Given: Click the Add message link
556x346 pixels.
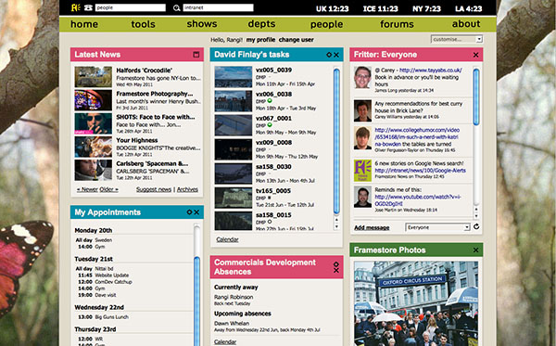Looking at the screenshot, I should (x=372, y=228).
